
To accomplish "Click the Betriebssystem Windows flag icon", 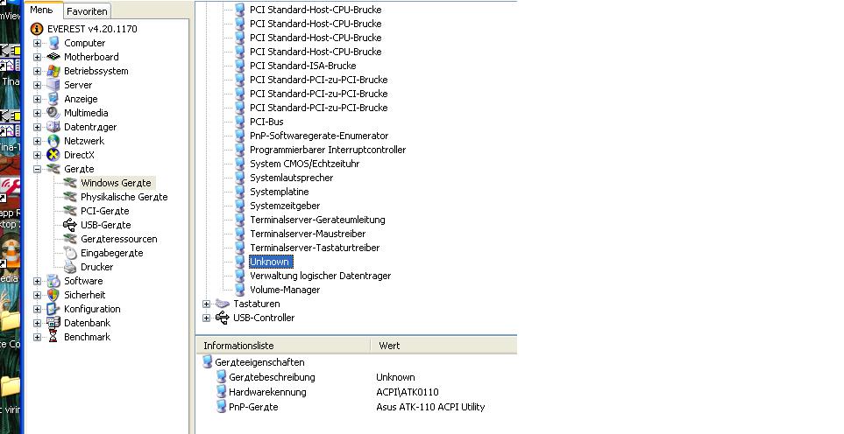I will (x=53, y=71).
